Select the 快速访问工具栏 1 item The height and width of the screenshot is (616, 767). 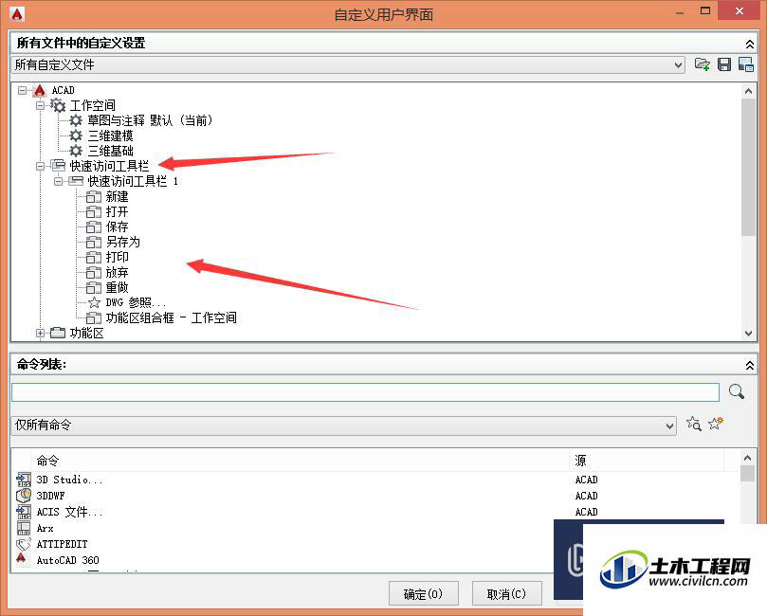(x=133, y=181)
